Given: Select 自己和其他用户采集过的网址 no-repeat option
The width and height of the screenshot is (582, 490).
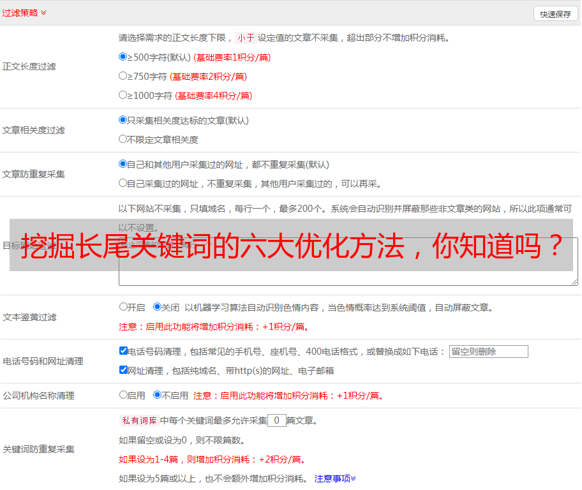Looking at the screenshot, I should pos(123,164).
